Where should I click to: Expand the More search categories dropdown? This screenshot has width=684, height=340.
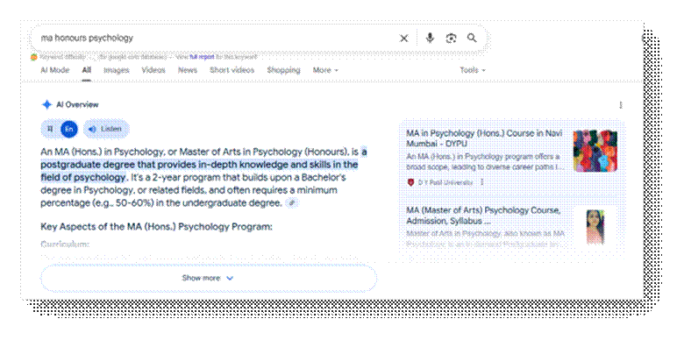click(x=325, y=70)
